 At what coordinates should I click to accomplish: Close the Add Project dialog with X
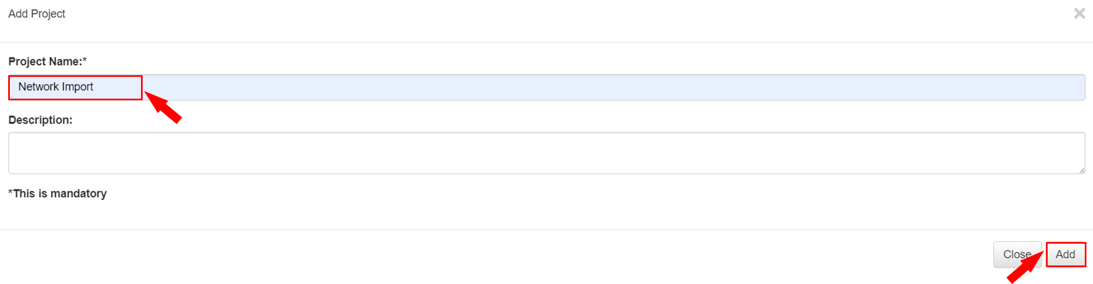point(1079,14)
